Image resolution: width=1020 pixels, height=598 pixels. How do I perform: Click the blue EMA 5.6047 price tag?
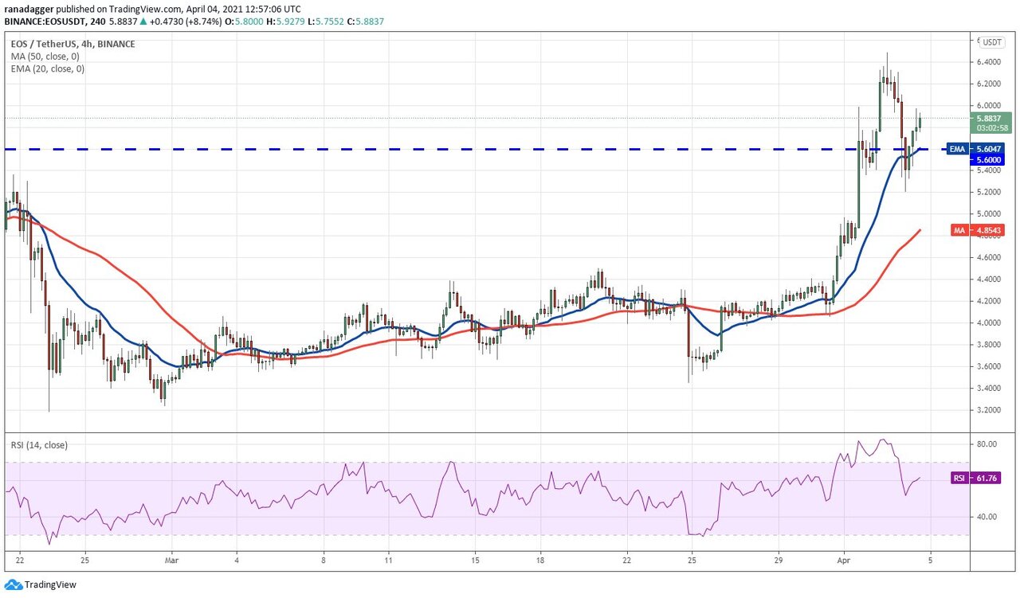991,148
